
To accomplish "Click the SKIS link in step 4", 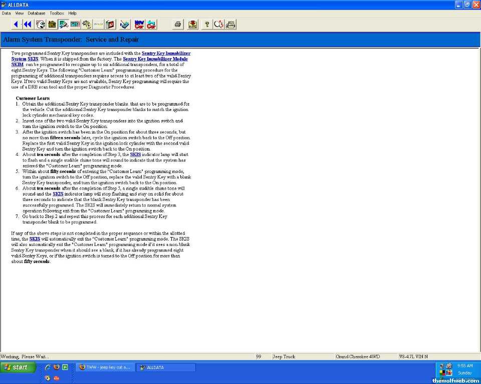I will tap(135, 154).
